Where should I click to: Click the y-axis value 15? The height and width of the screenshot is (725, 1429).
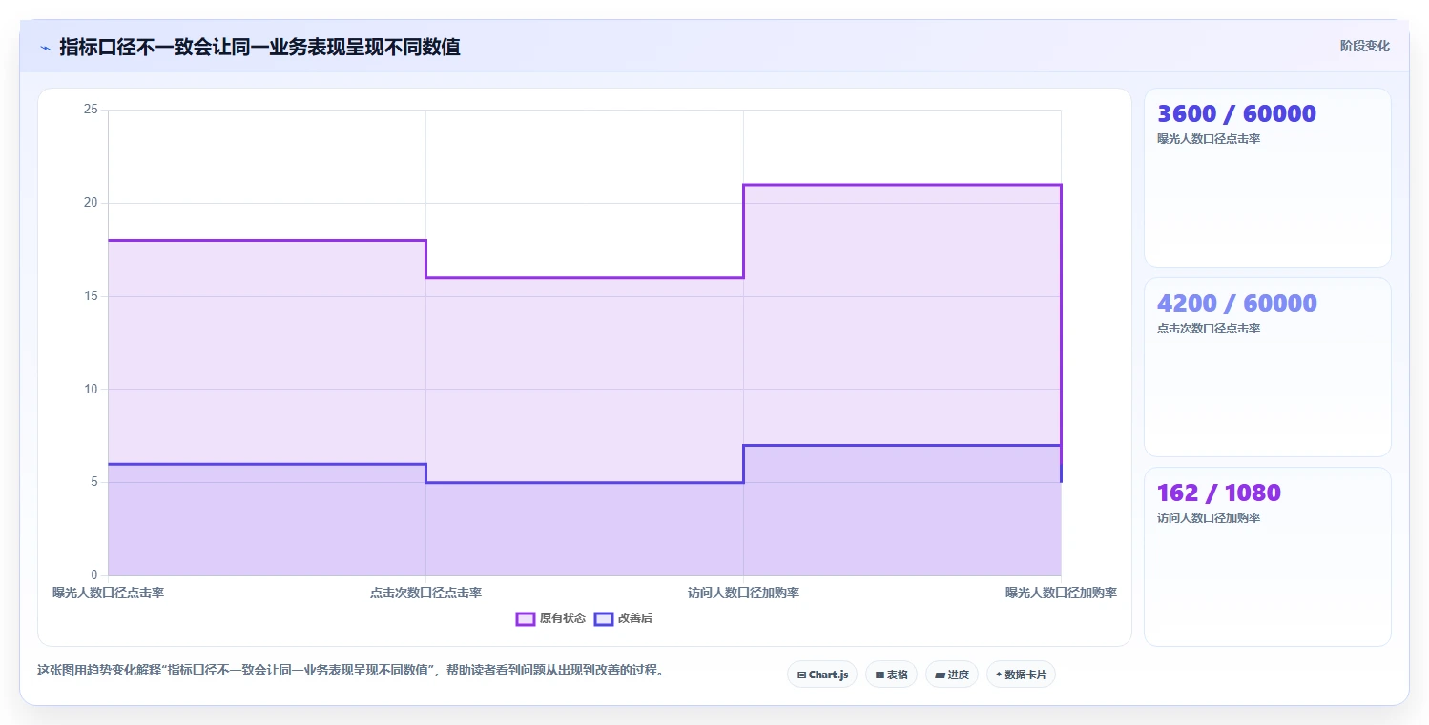pos(91,296)
